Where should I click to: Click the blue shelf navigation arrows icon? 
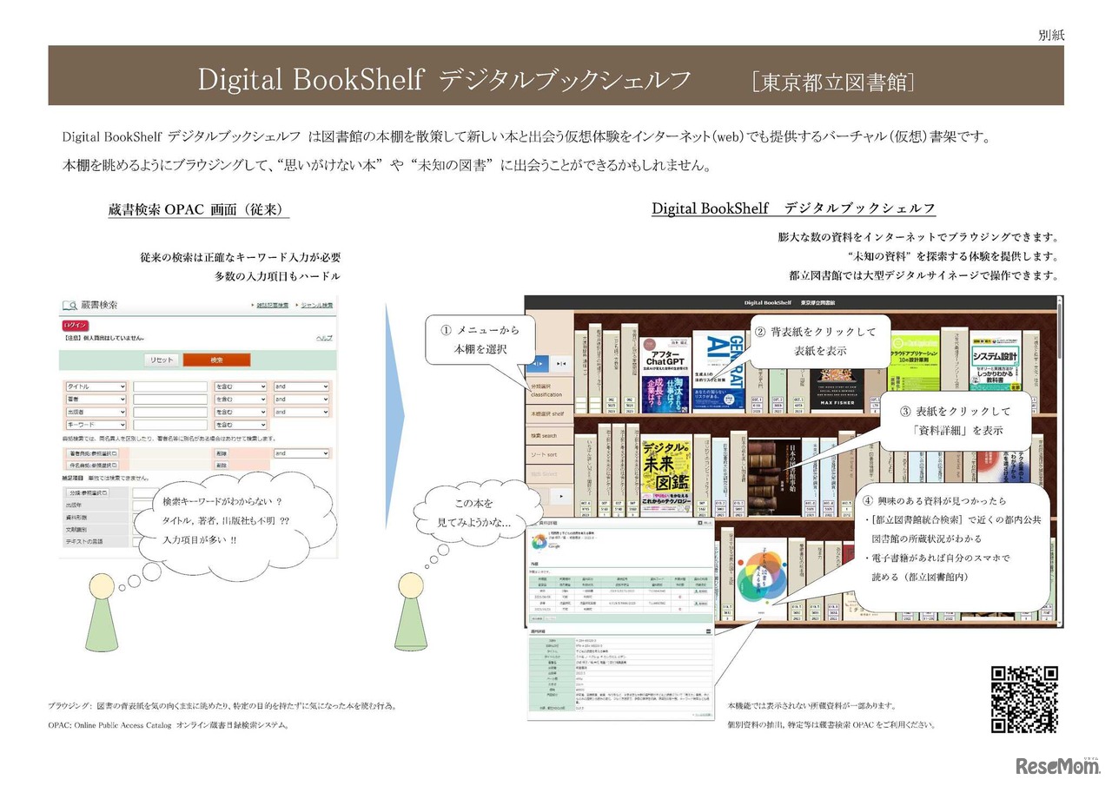pyautogui.click(x=538, y=363)
